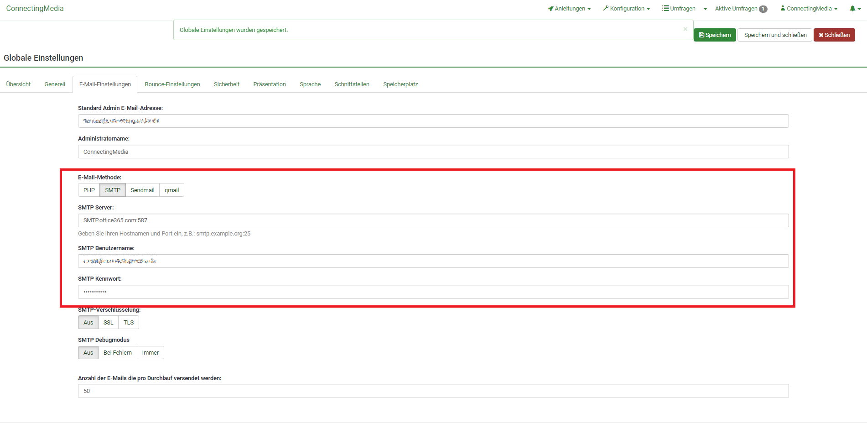Open the Sicherheit tab
Viewport: 867px width, 424px height.
click(x=227, y=84)
